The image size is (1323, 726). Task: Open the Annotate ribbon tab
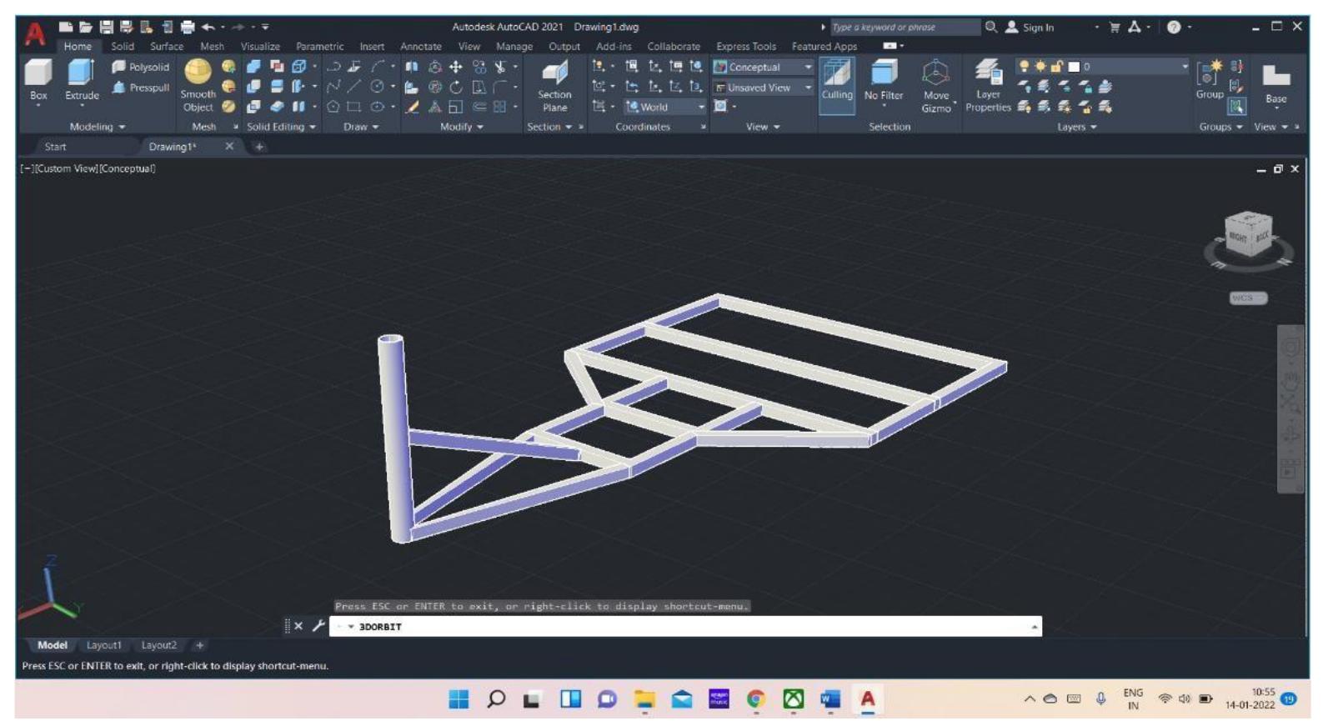click(x=420, y=47)
